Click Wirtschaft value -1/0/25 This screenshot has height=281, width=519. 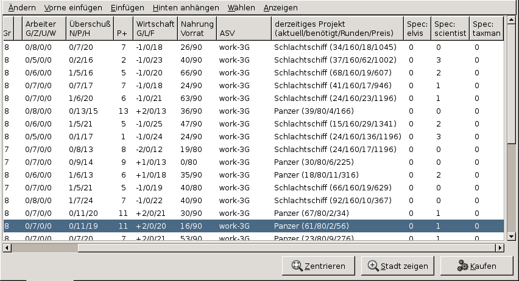pyautogui.click(x=149, y=124)
